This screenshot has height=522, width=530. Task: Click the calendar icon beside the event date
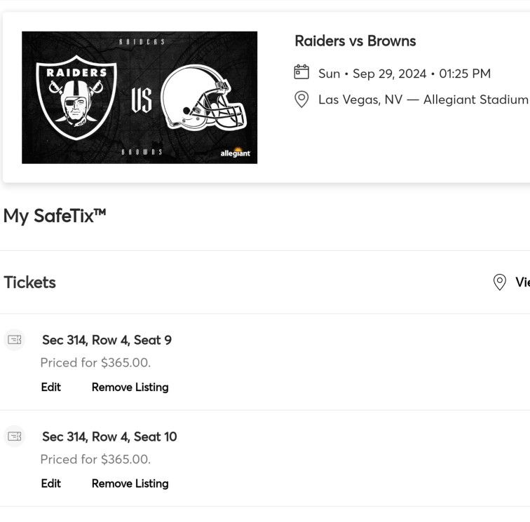click(x=301, y=72)
